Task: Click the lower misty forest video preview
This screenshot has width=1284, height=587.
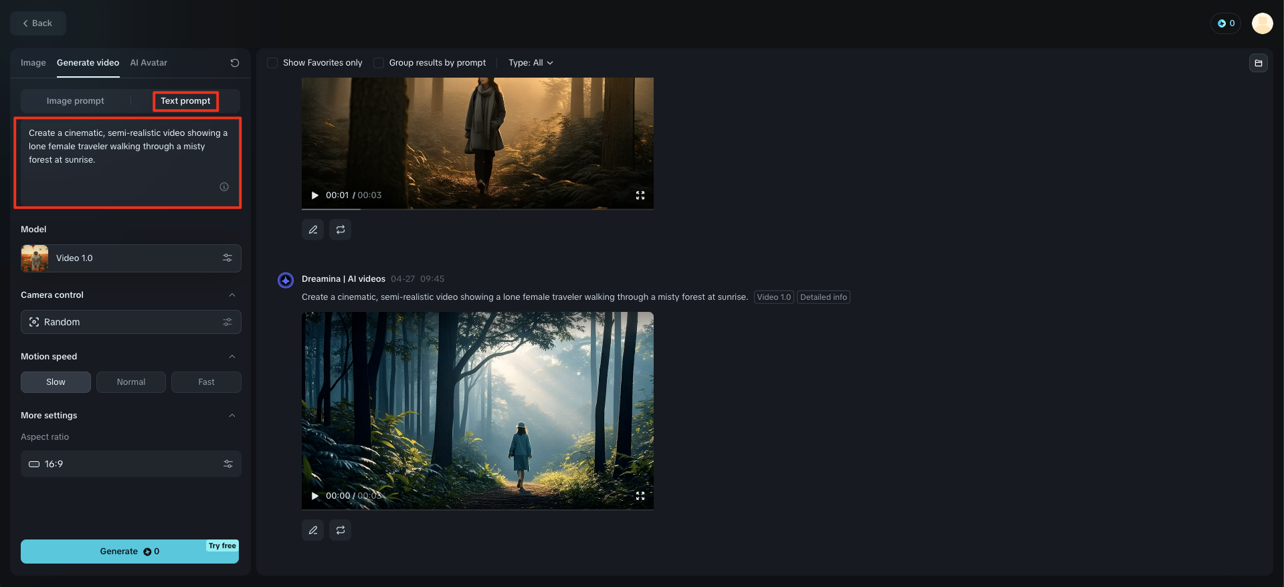Action: [x=478, y=411]
